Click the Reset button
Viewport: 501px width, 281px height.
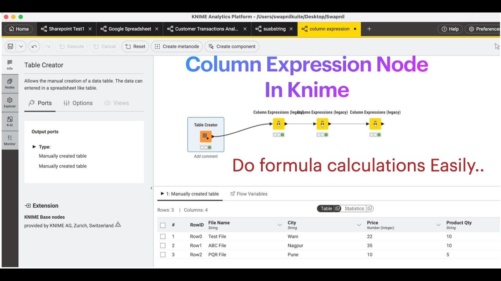[135, 46]
